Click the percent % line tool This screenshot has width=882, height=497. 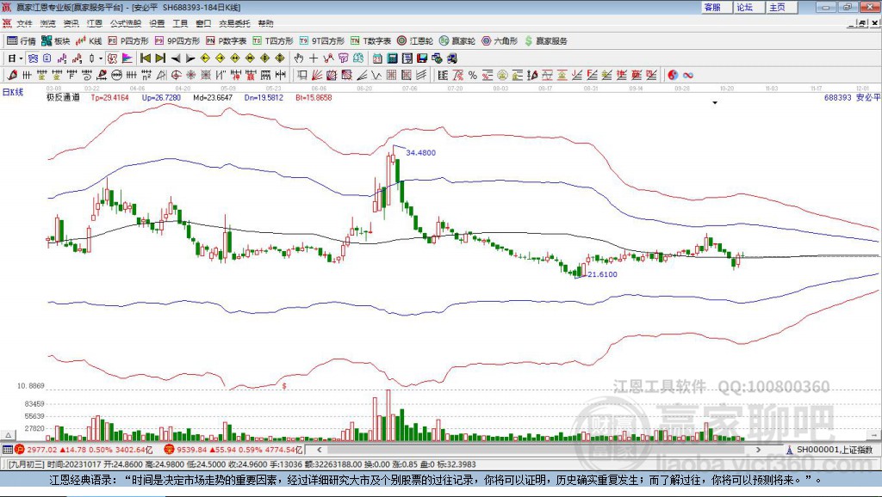click(x=471, y=75)
